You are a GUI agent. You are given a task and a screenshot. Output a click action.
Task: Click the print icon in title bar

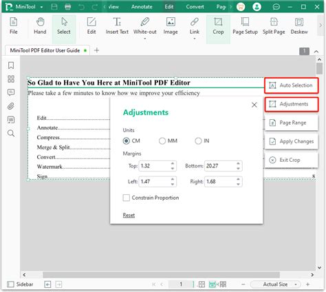pos(68,7)
